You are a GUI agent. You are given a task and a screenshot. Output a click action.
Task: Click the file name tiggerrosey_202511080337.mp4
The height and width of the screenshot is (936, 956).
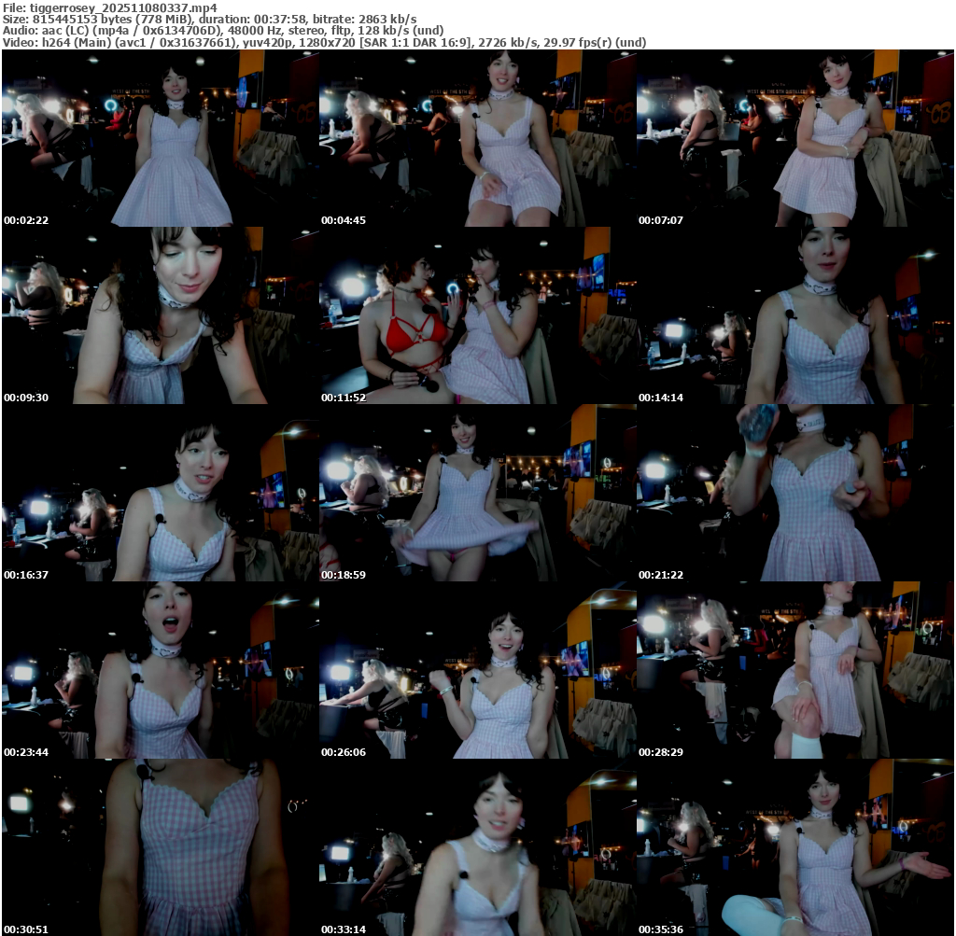click(x=123, y=7)
